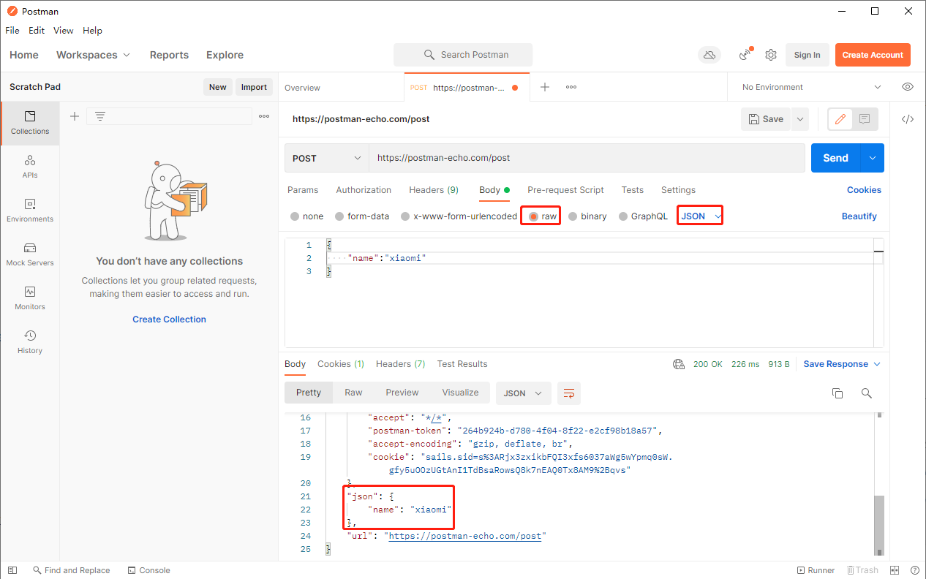
Task: Open the No Environment dropdown
Action: pyautogui.click(x=811, y=87)
